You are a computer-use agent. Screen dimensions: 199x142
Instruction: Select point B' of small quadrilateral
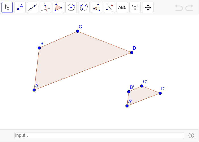click(x=129, y=92)
